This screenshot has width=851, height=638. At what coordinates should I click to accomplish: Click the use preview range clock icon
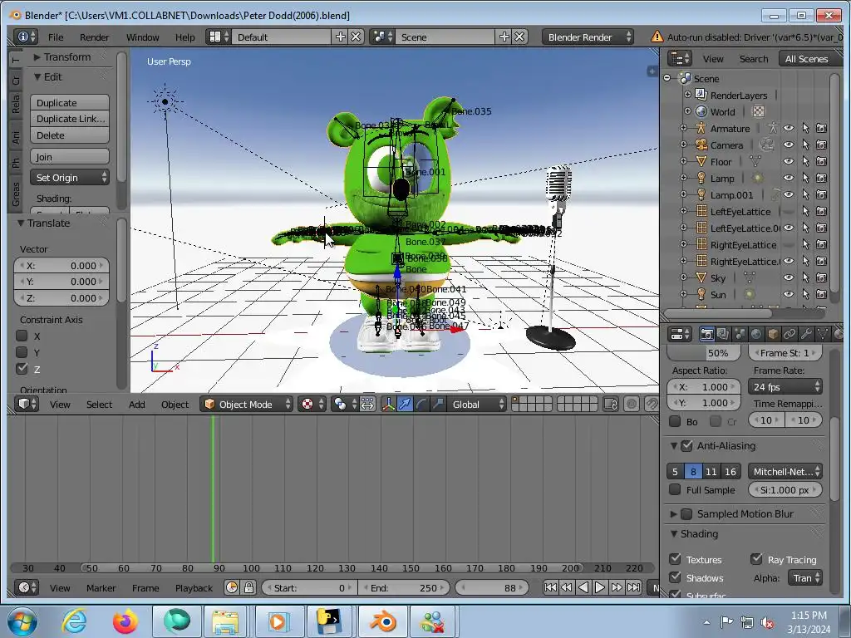tap(232, 587)
